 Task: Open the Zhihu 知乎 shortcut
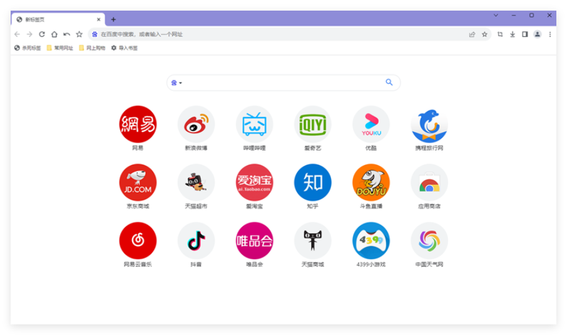click(313, 182)
